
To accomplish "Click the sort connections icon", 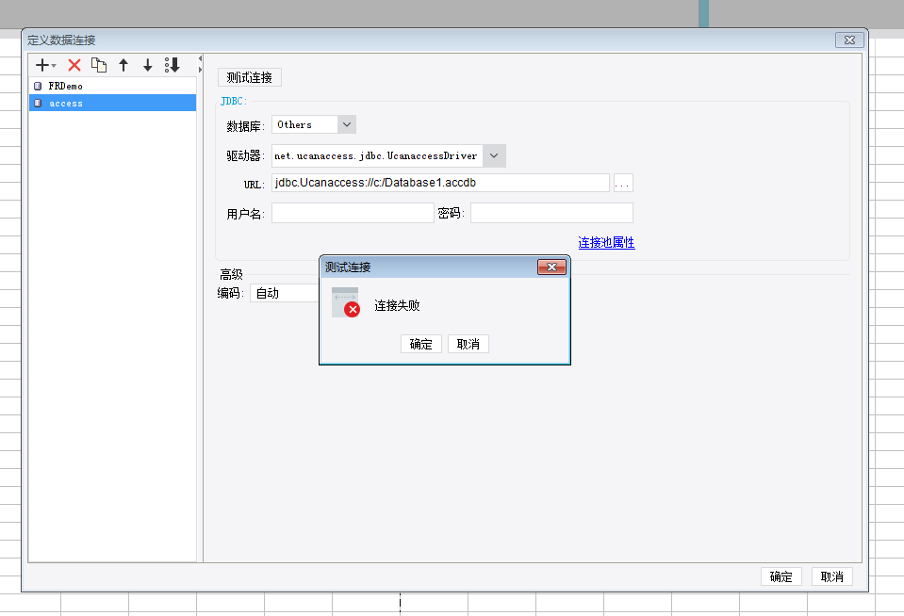I will pos(172,65).
